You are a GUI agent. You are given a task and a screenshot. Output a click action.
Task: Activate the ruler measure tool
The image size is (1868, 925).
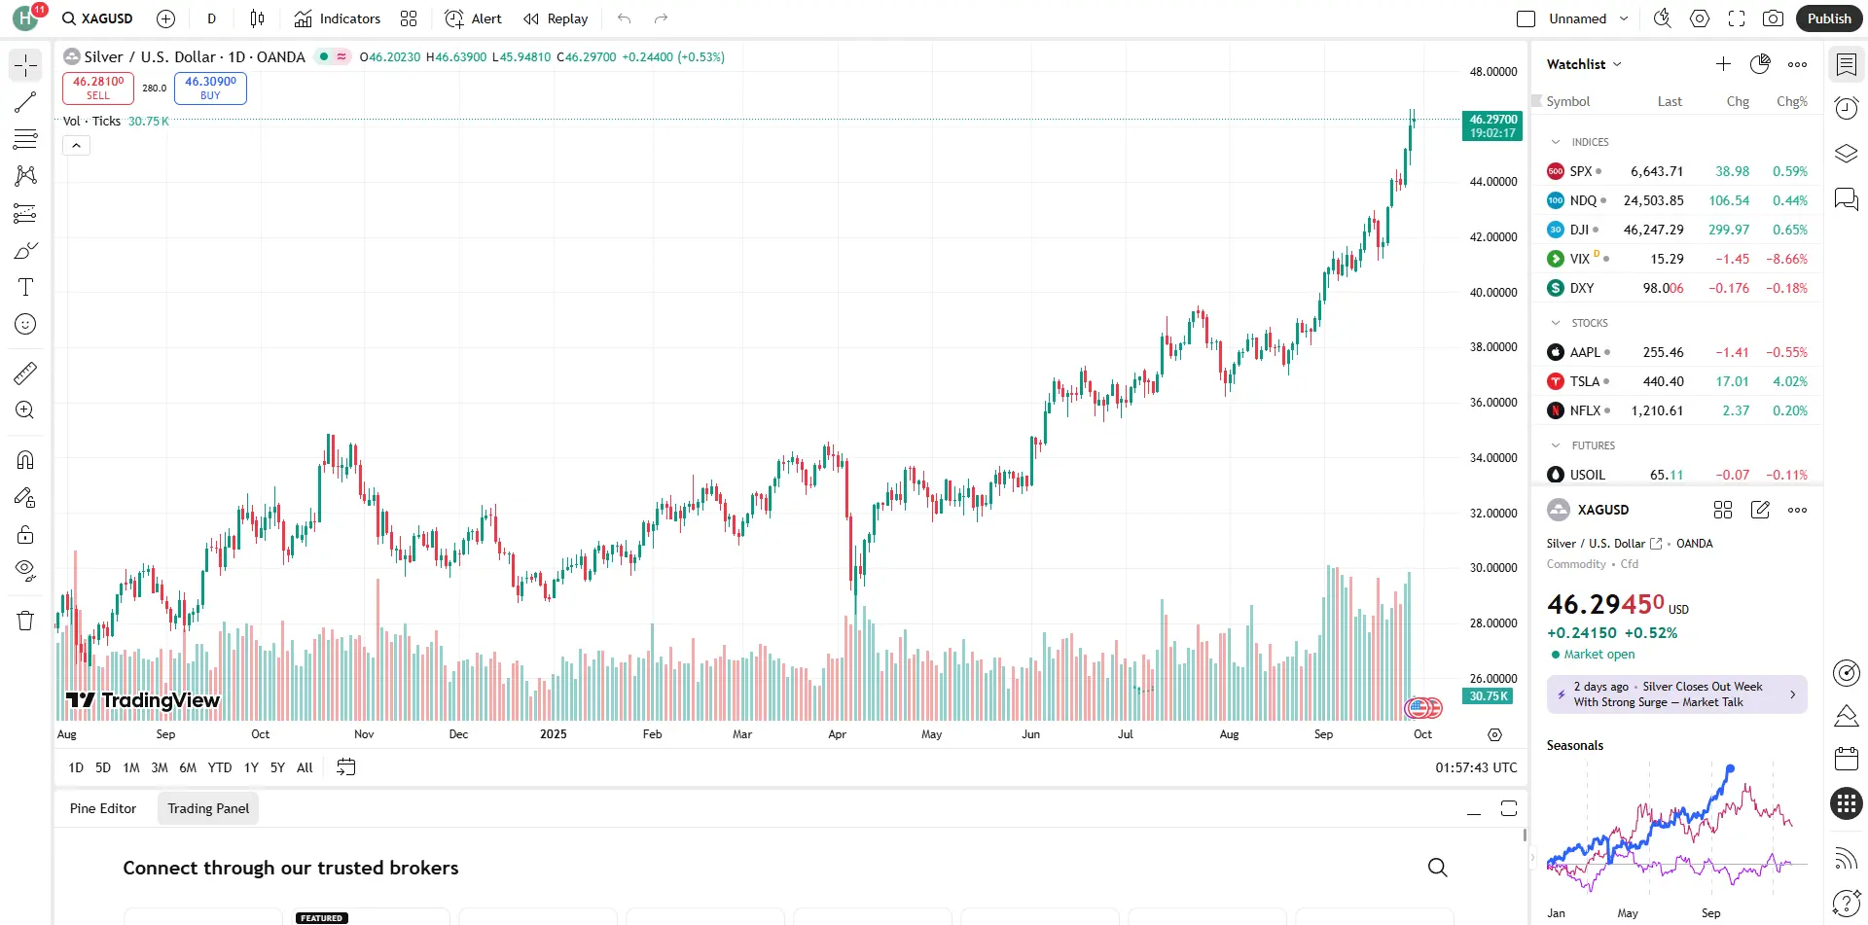[25, 374]
